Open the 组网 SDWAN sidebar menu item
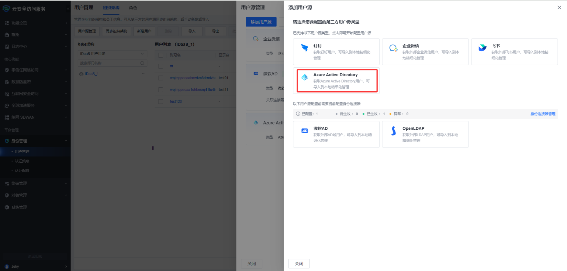The height and width of the screenshot is (271, 567). 35,117
